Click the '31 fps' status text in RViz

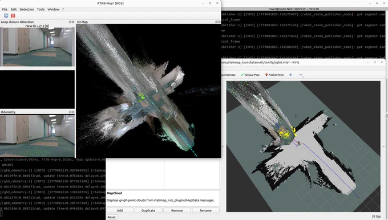click(376, 216)
